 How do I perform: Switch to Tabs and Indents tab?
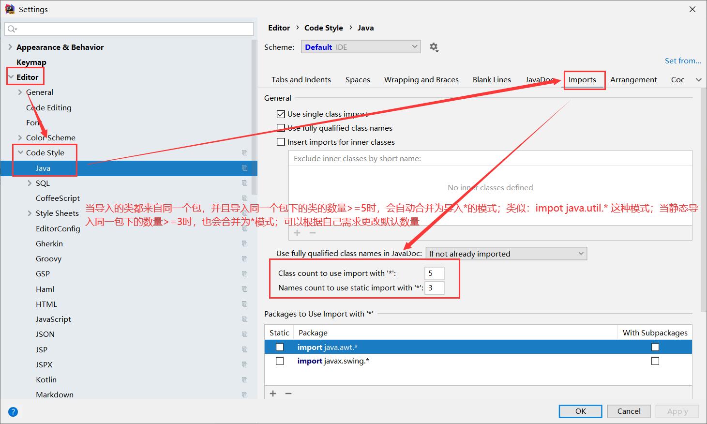pos(301,80)
